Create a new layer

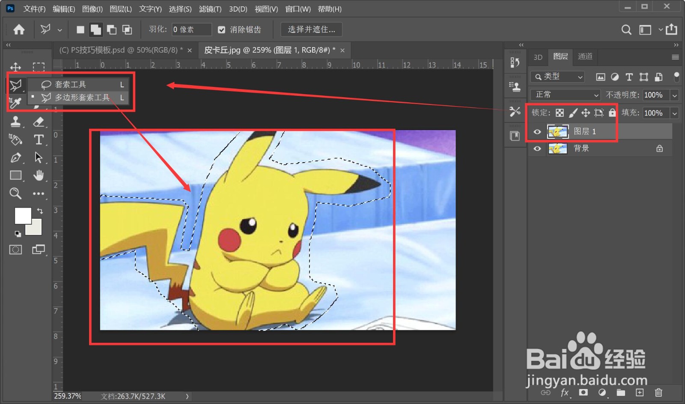[640, 392]
